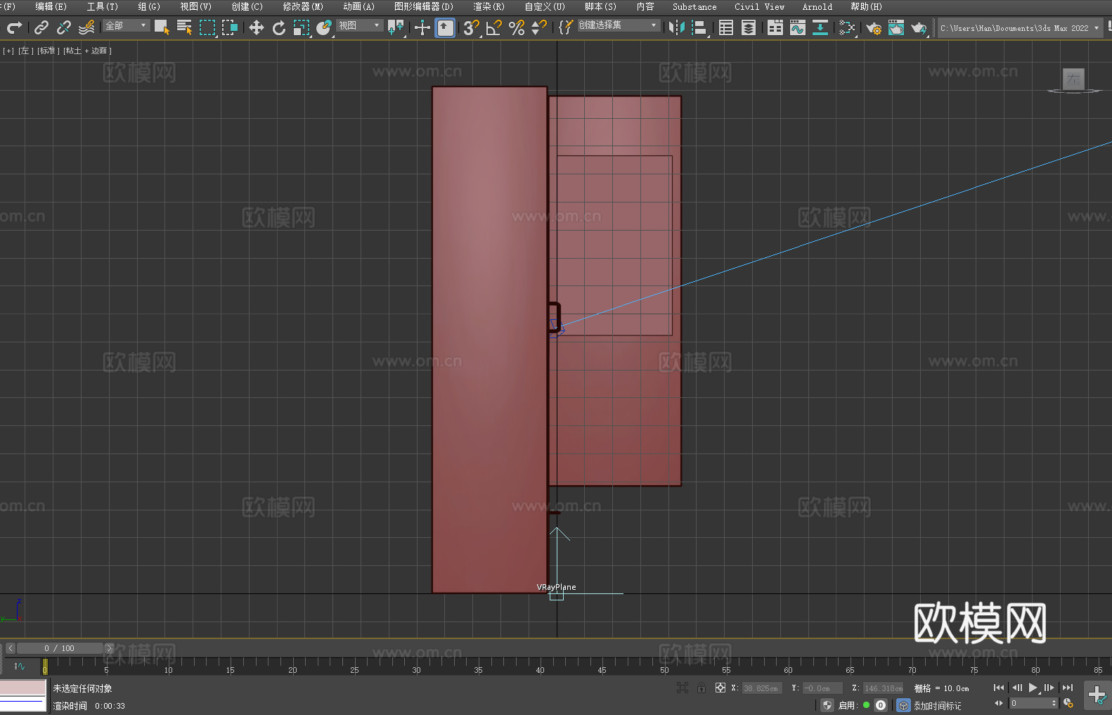This screenshot has width=1112, height=715.
Task: Open the 创建(C) menu
Action: pos(247,6)
